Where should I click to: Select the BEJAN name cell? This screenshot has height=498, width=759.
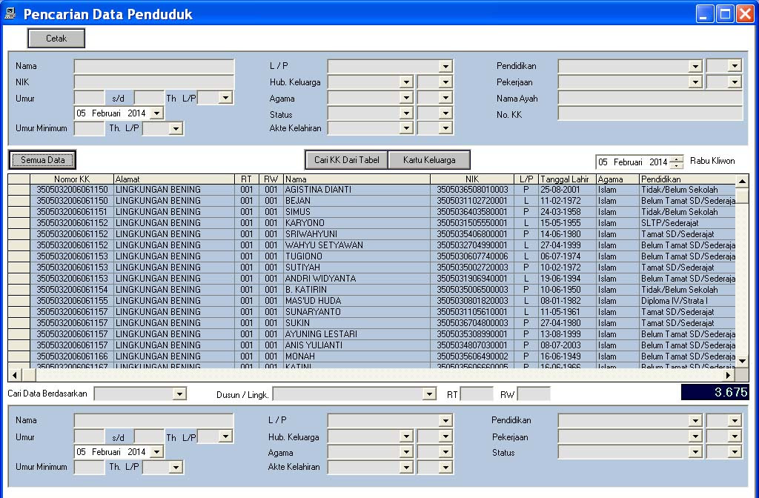pyautogui.click(x=357, y=201)
